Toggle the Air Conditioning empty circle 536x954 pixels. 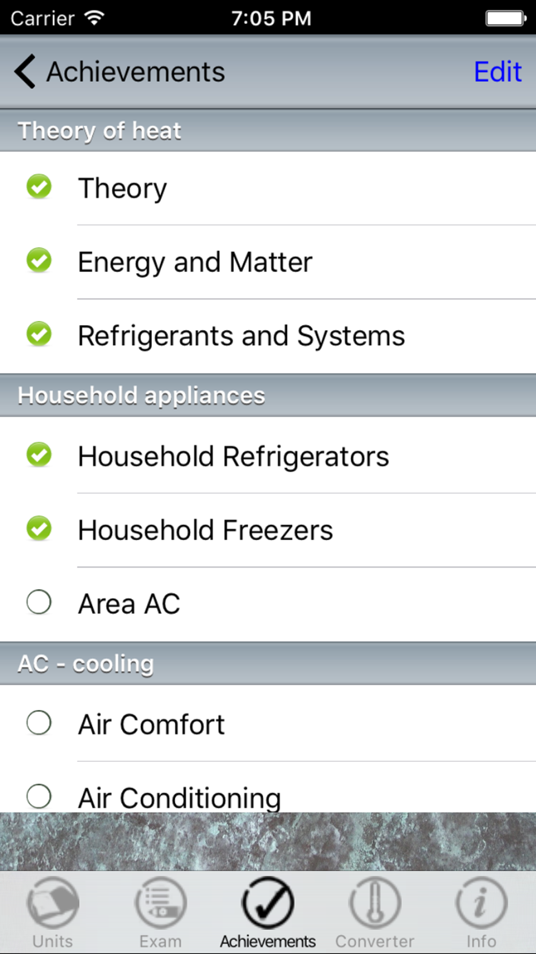point(39,796)
